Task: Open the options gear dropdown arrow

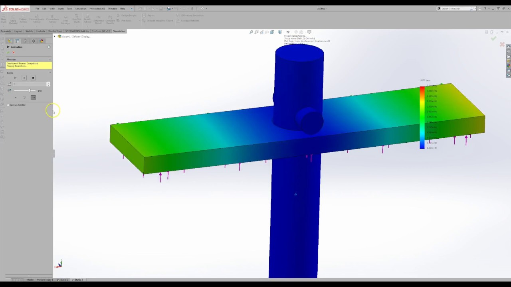Action: (206, 8)
